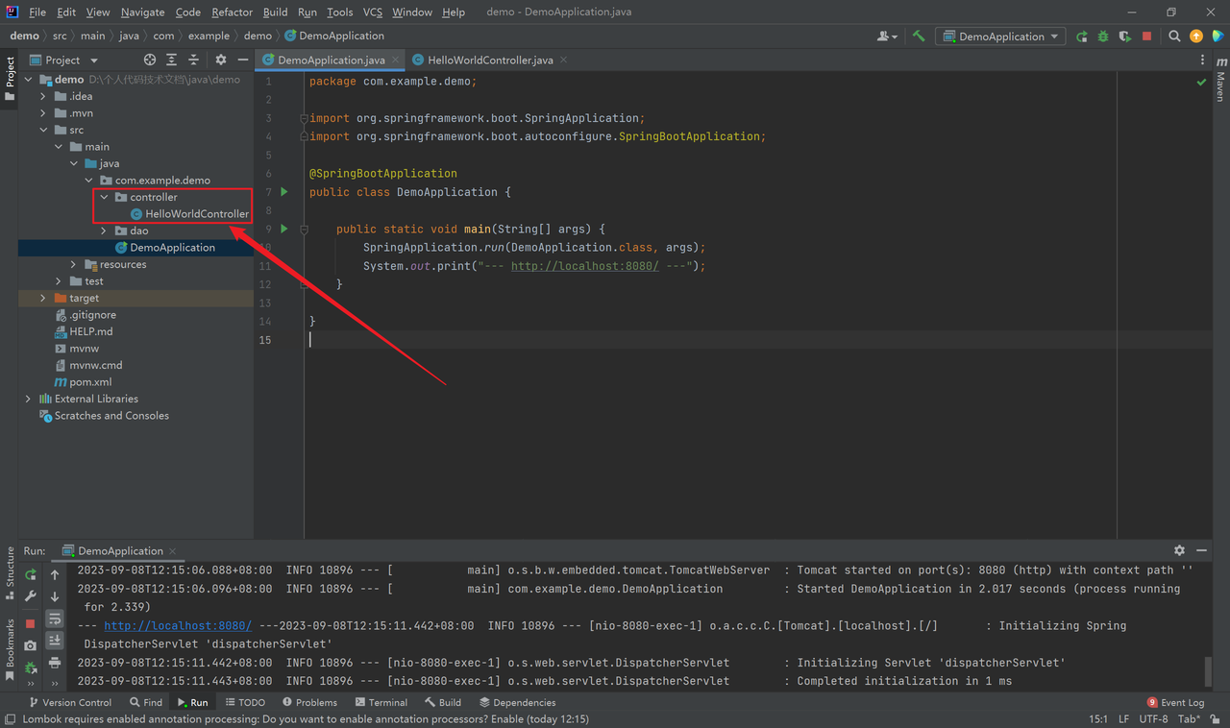Switch to the HelloWorldController.java tab
Image resolution: width=1230 pixels, height=728 pixels.
490,60
